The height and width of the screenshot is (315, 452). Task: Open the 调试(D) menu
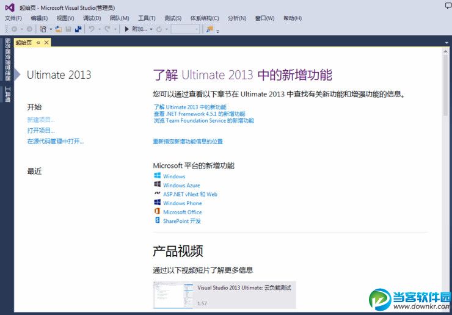tap(92, 18)
